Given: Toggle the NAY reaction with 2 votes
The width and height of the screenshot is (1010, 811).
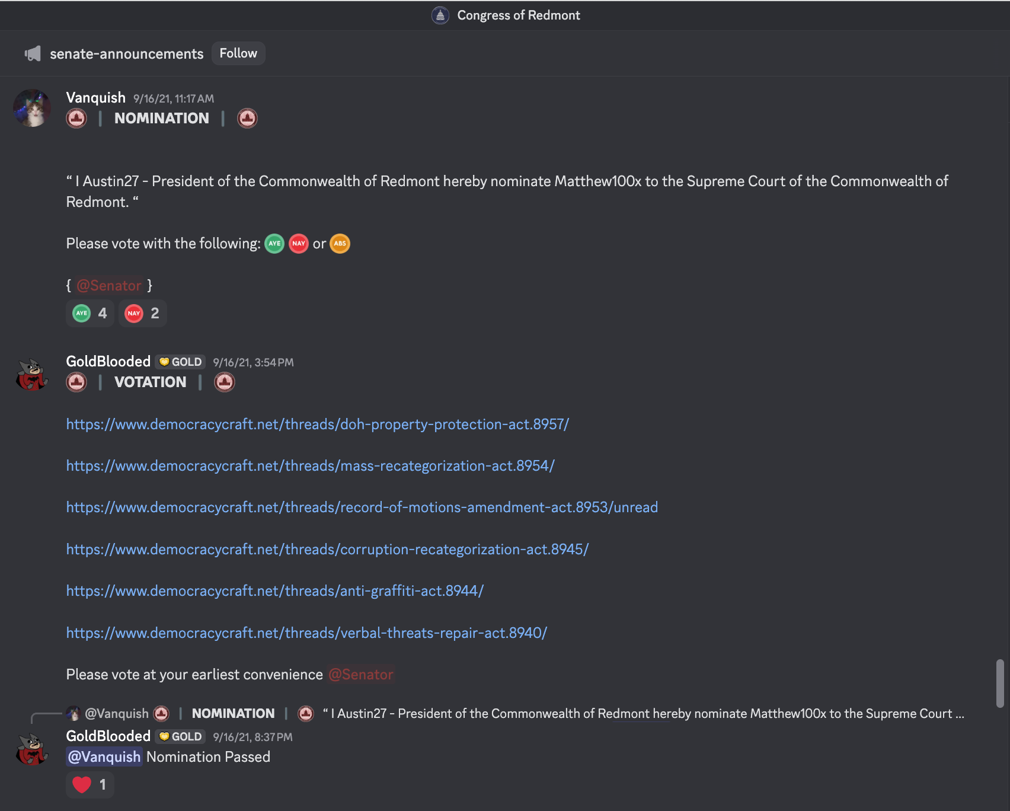Looking at the screenshot, I should click(142, 313).
